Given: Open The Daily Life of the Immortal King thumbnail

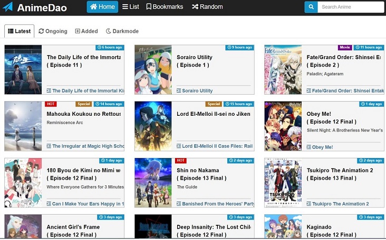Looking at the screenshot, I should coord(23,69).
